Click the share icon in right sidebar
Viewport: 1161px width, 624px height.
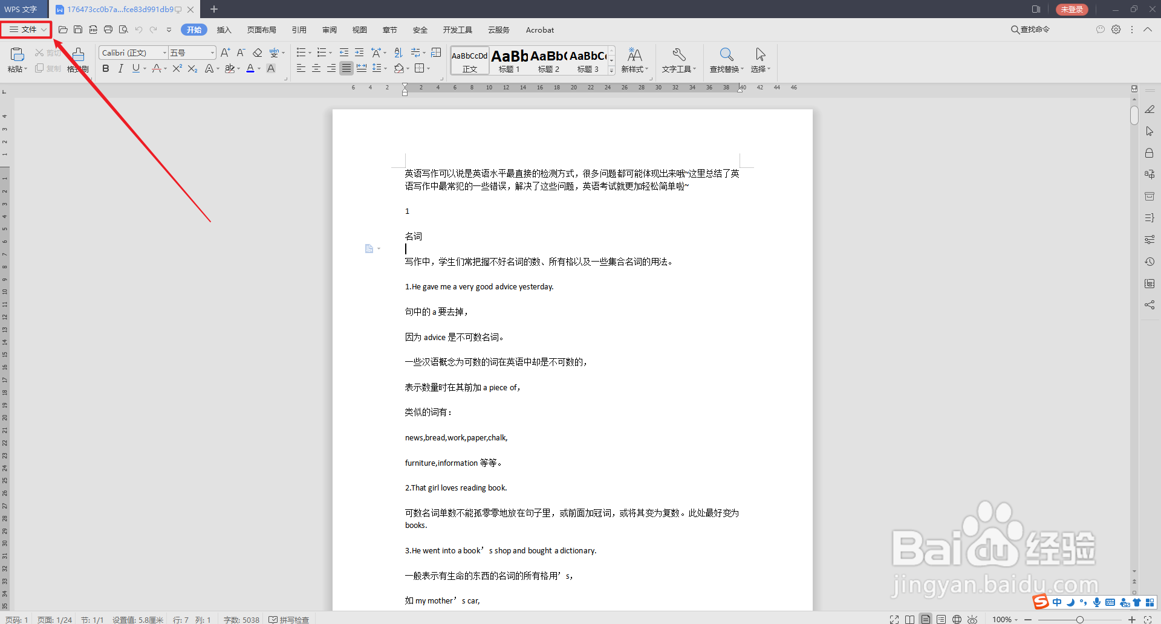coord(1149,305)
